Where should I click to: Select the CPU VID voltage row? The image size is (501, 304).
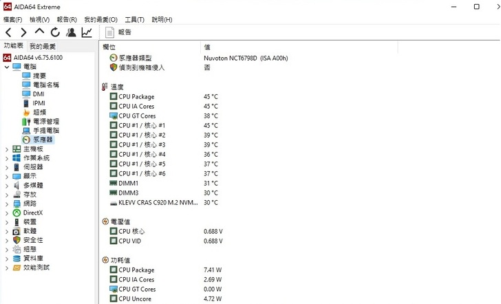pos(166,241)
